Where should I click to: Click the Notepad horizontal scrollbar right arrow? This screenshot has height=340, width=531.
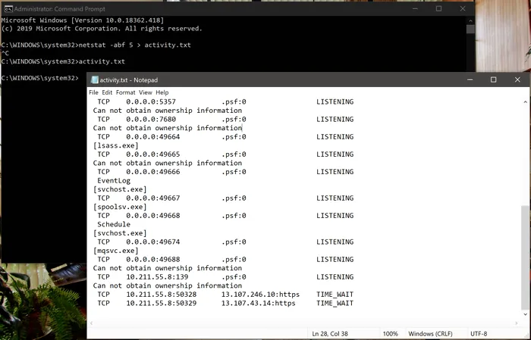[x=514, y=322]
